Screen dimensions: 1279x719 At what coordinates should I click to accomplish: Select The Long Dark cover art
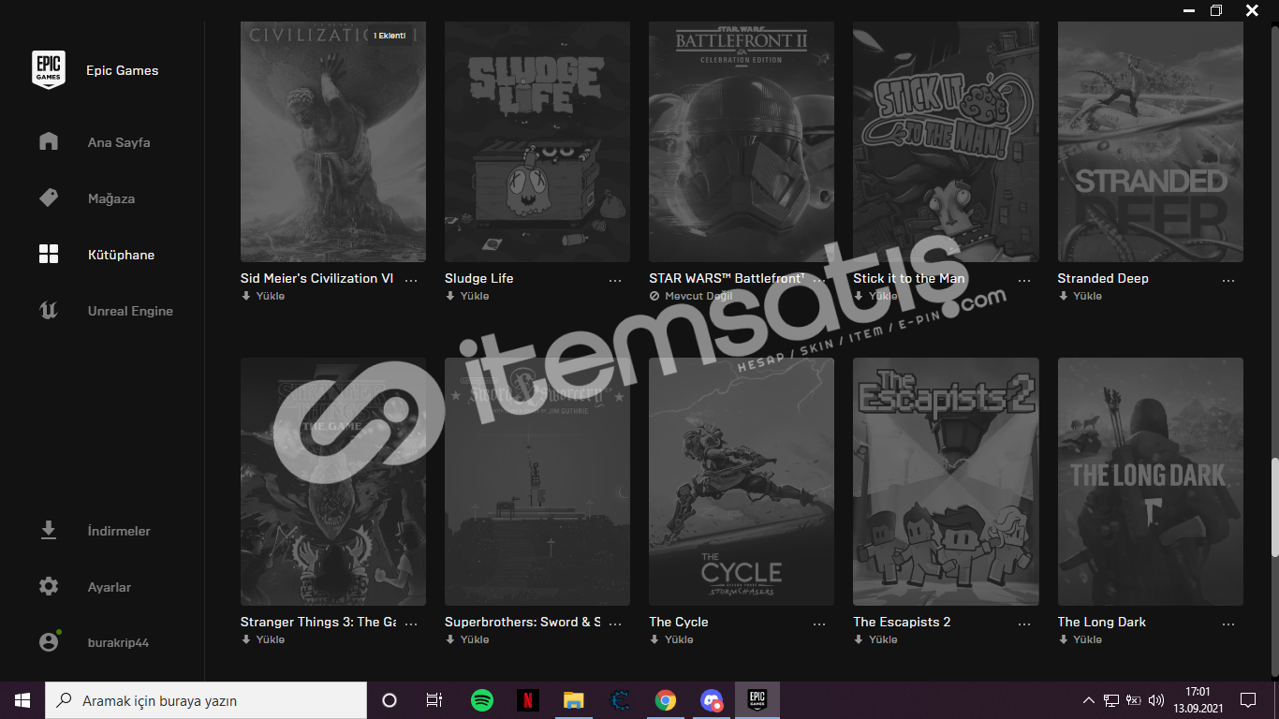pos(1151,481)
